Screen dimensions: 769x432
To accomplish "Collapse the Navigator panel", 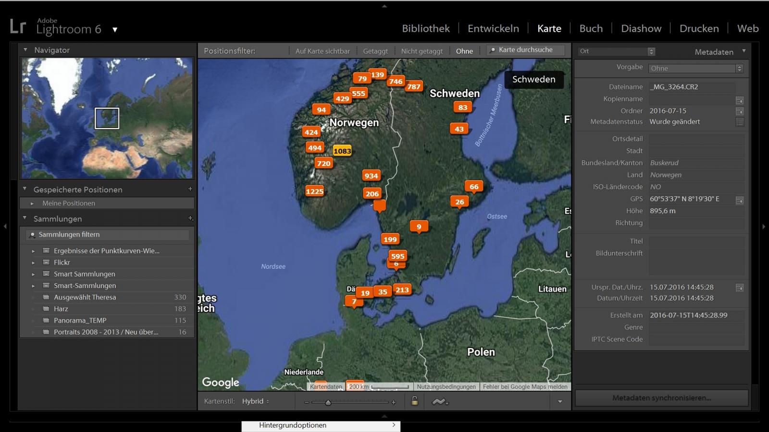I will click(x=25, y=50).
